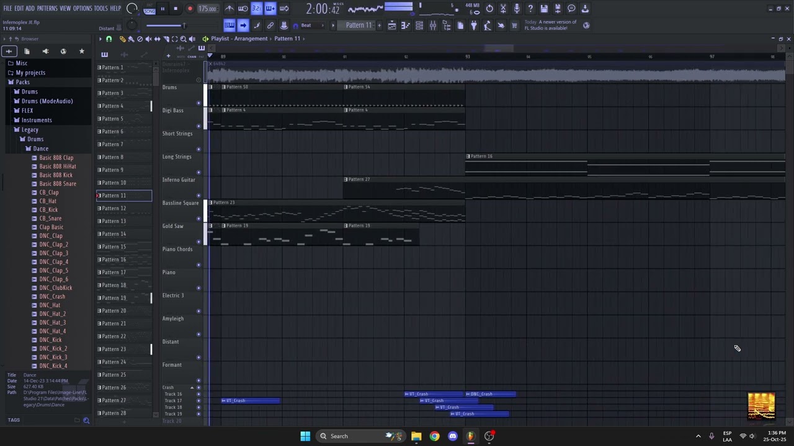Click the One-click audio recording microphone
The width and height of the screenshot is (794, 446).
(x=517, y=9)
